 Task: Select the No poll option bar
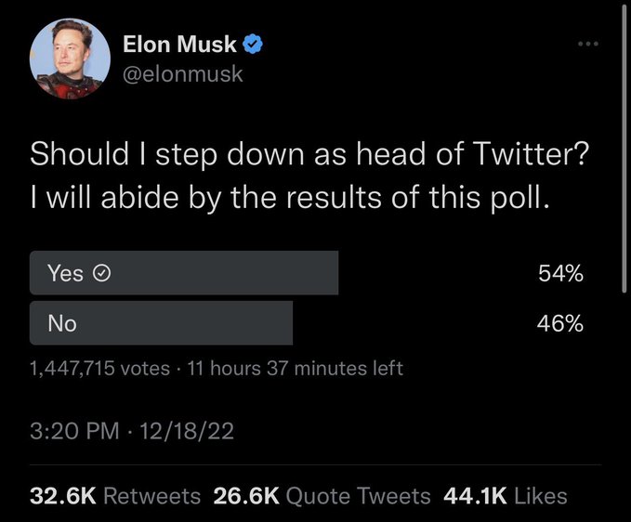coord(161,323)
